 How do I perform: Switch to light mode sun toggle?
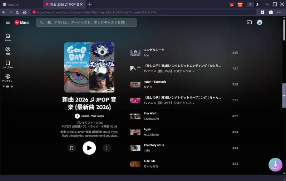pyautogui.click(x=250, y=4)
